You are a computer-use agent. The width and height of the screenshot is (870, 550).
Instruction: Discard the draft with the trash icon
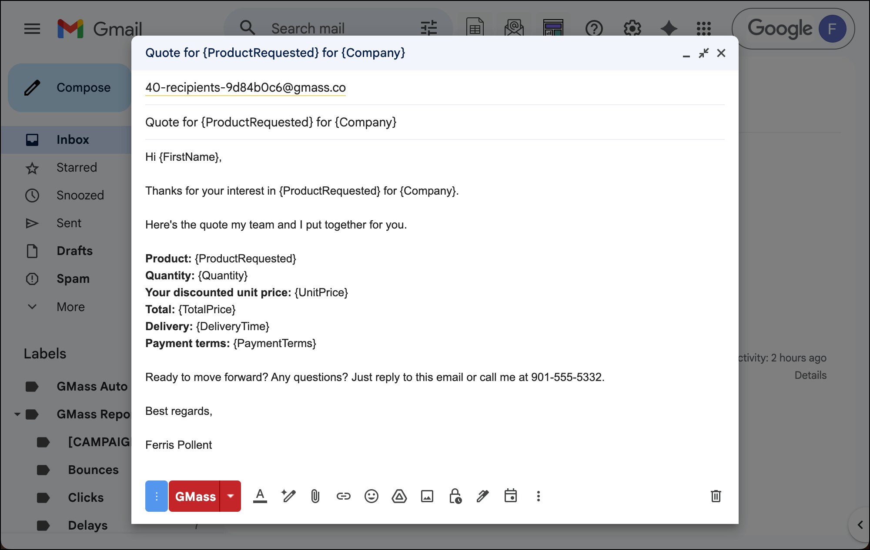[716, 496]
